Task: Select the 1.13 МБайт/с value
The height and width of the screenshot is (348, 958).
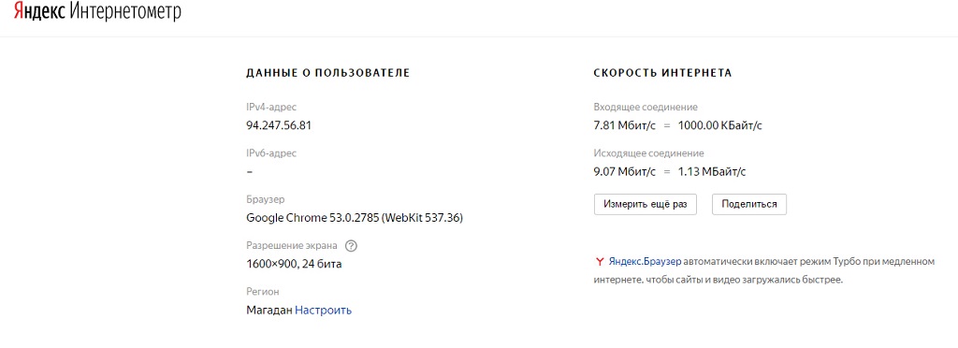Action: pyautogui.click(x=712, y=172)
